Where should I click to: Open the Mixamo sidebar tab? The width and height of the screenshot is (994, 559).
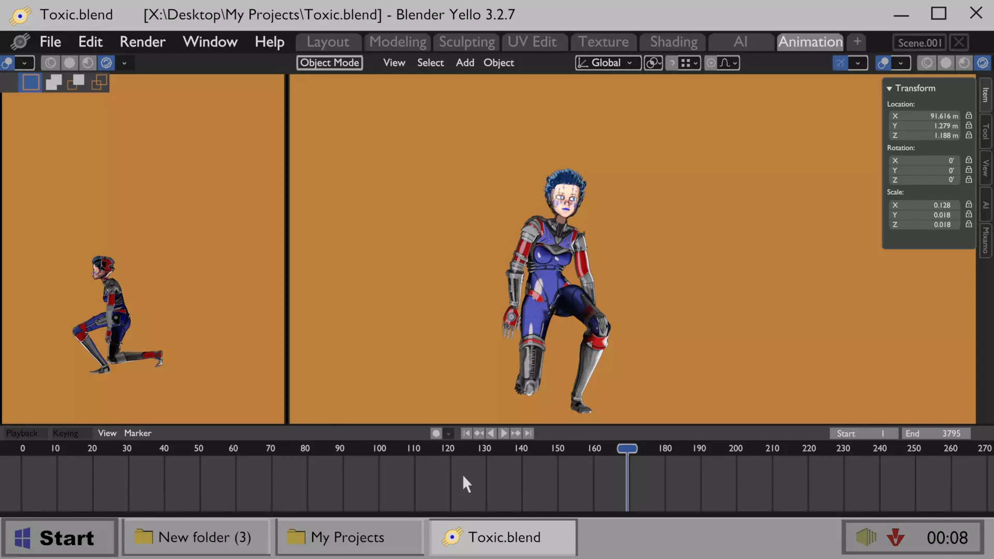coord(986,240)
